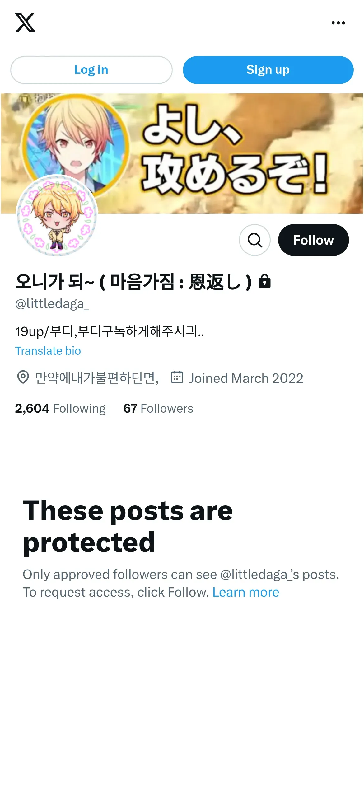Click the Log in button

tap(91, 70)
